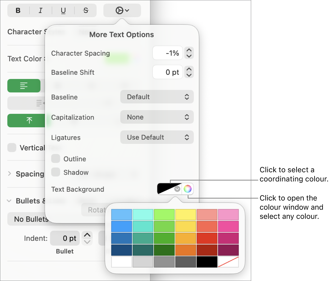The image size is (330, 281).
Task: Apply bold formatting with the B icon
Action: [18, 11]
